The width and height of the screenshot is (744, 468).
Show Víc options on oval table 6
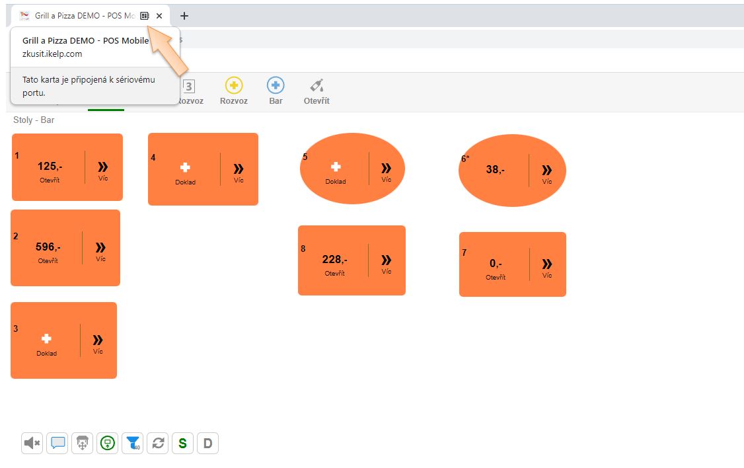[546, 173]
